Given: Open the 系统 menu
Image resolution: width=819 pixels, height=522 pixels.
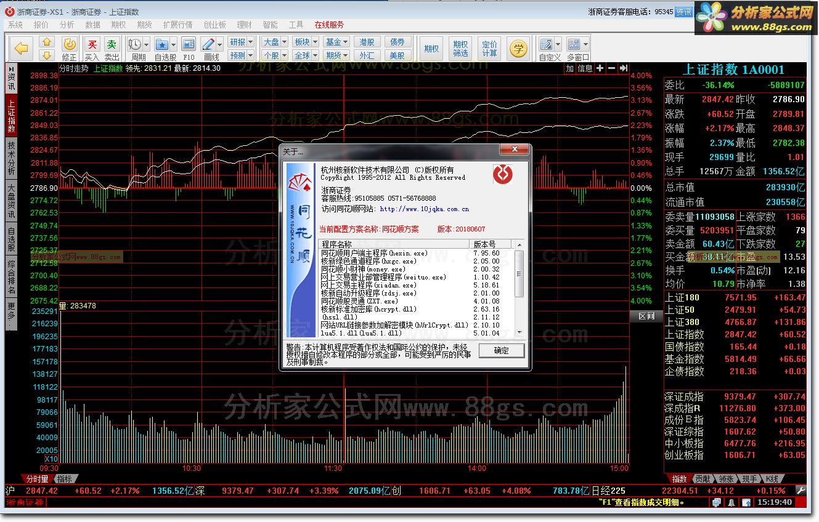Looking at the screenshot, I should (x=15, y=25).
